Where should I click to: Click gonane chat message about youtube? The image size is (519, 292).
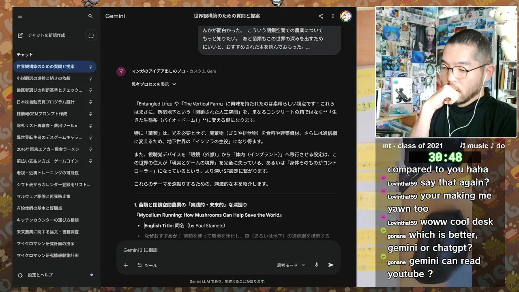point(434,267)
